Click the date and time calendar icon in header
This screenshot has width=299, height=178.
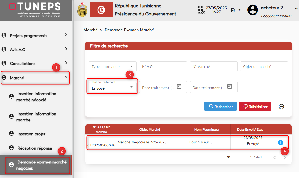(x=201, y=10)
